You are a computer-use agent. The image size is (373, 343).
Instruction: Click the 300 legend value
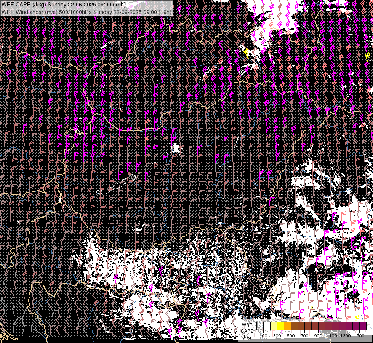click(x=277, y=336)
